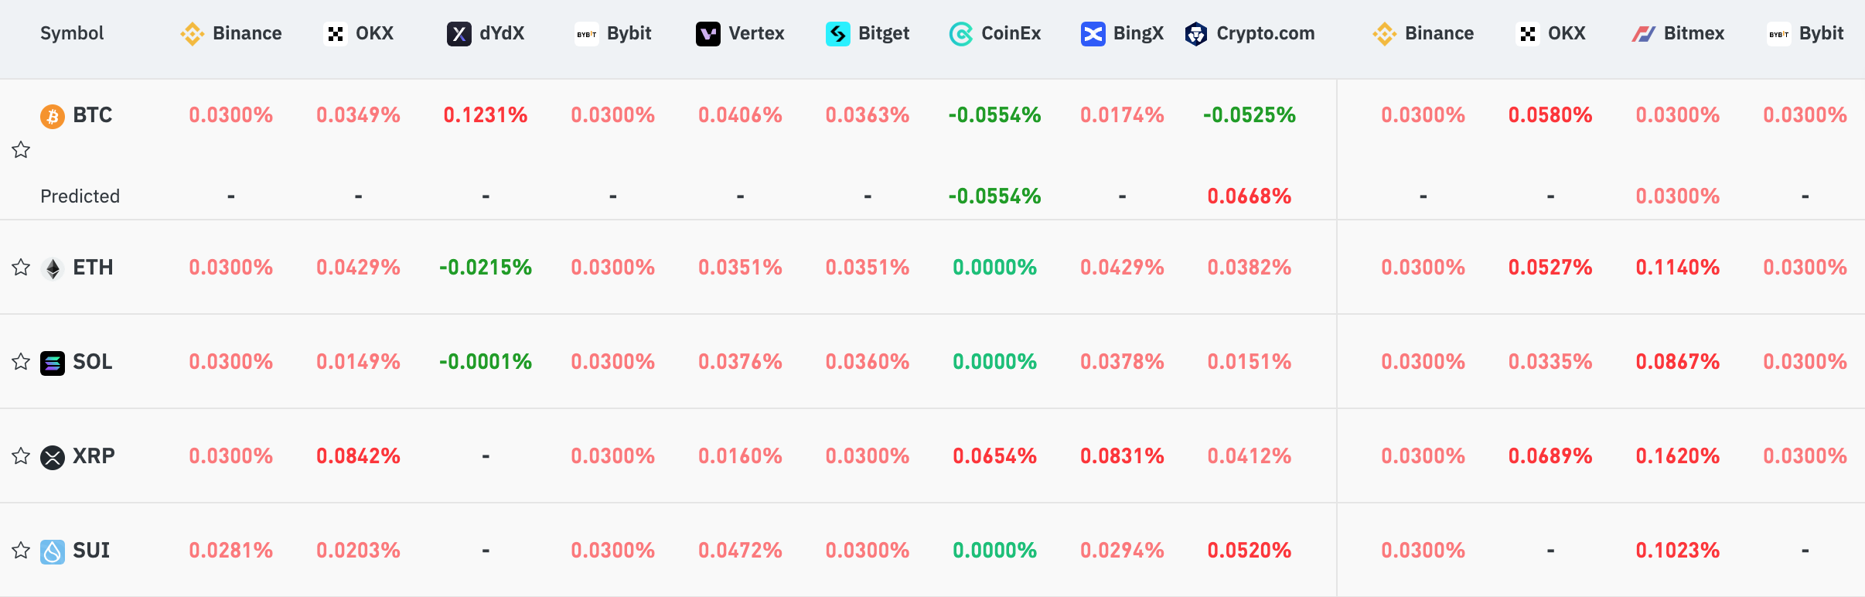Add SUI to favorites with star
1865x597 pixels.
tap(21, 551)
